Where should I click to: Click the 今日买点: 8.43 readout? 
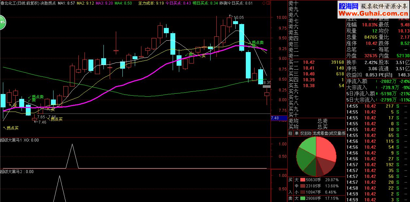coord(178,3)
